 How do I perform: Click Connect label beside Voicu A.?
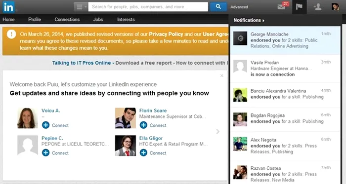tap(60, 125)
